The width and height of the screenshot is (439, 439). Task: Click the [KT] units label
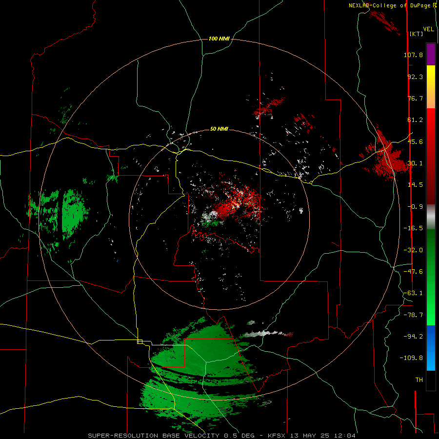(417, 34)
